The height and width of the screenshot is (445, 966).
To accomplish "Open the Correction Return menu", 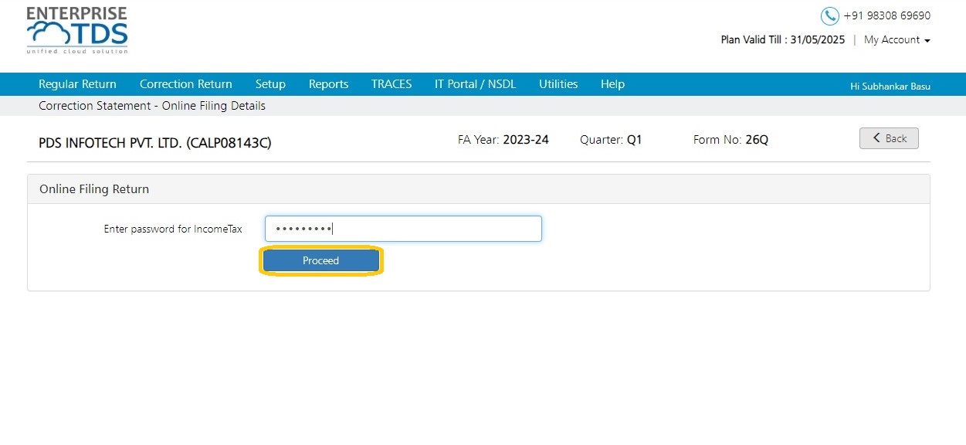I will pyautogui.click(x=186, y=84).
